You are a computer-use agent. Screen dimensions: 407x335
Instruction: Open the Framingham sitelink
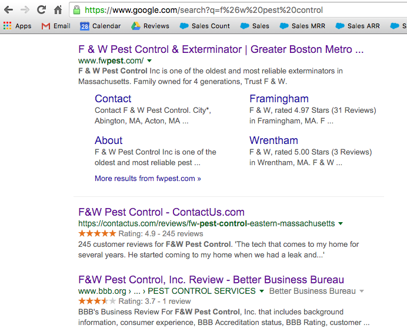279,99
